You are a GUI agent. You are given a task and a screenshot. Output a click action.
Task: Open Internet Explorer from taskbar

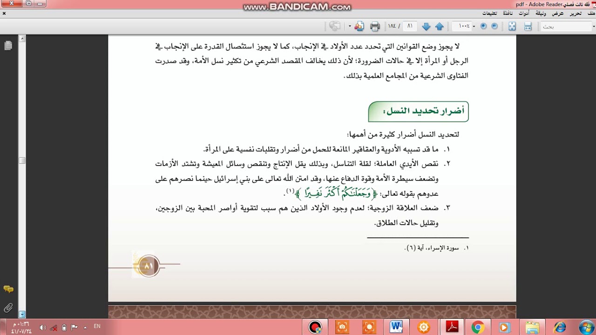(x=559, y=327)
